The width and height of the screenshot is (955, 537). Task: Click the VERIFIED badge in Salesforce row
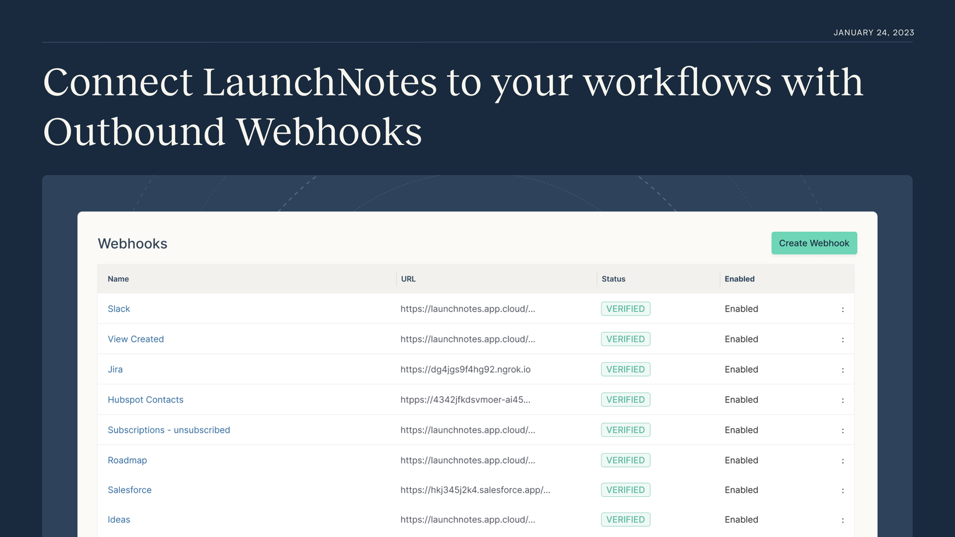625,490
